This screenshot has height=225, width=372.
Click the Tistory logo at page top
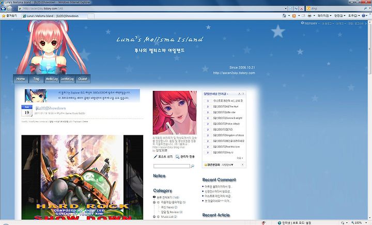pyautogui.click(x=309, y=23)
